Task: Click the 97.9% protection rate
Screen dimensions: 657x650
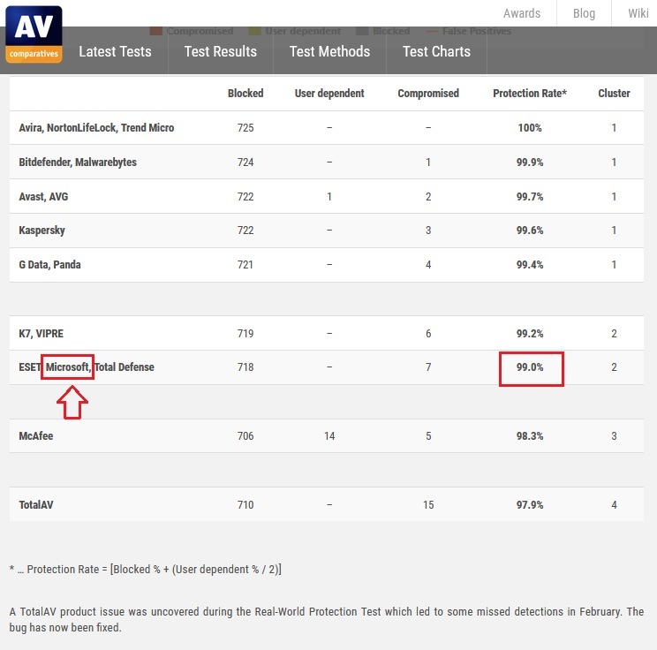Action: click(530, 504)
